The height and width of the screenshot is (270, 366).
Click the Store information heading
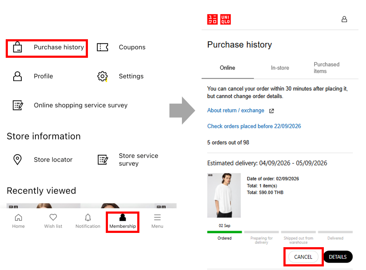[44, 136]
